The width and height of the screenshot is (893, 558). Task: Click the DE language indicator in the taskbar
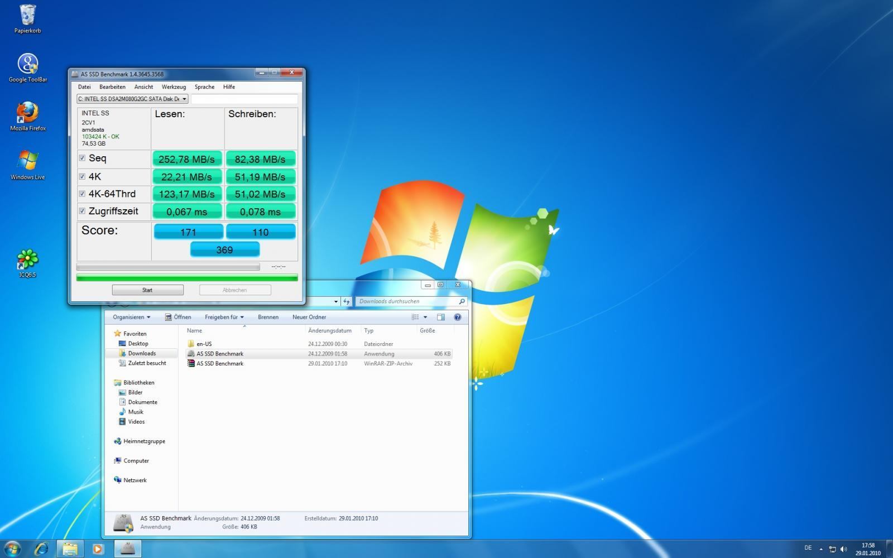[x=808, y=548]
